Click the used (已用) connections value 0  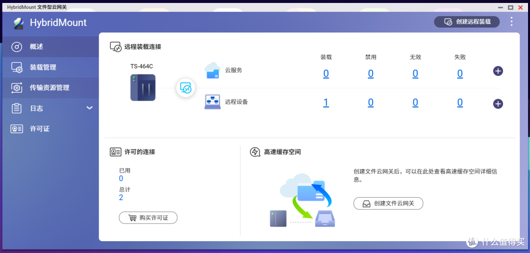pos(121,178)
